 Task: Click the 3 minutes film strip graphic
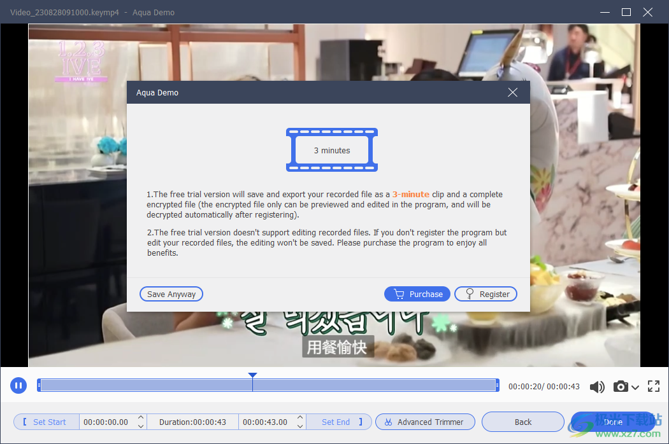(x=332, y=150)
